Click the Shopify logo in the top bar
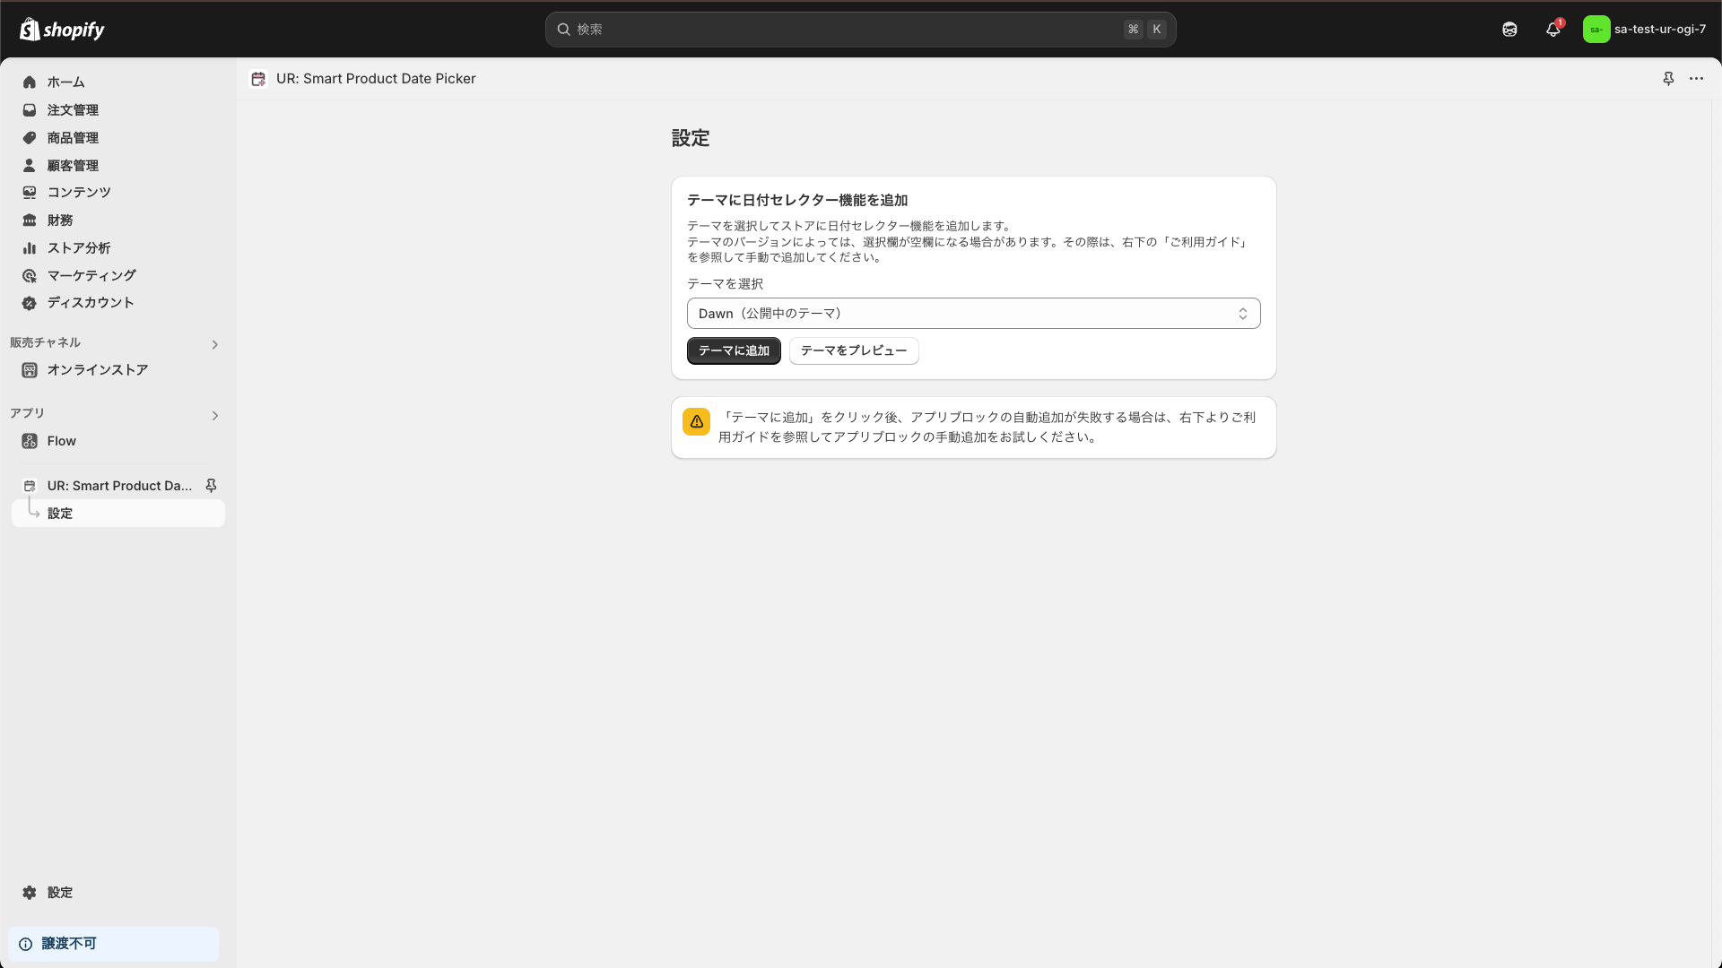The image size is (1722, 968). coord(62,30)
